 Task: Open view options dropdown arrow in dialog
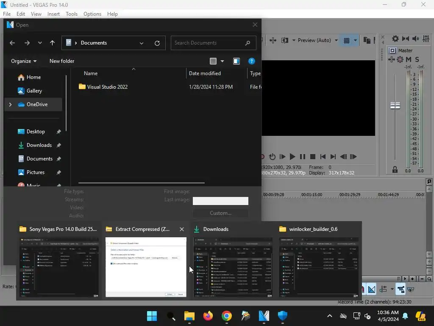pyautogui.click(x=222, y=61)
